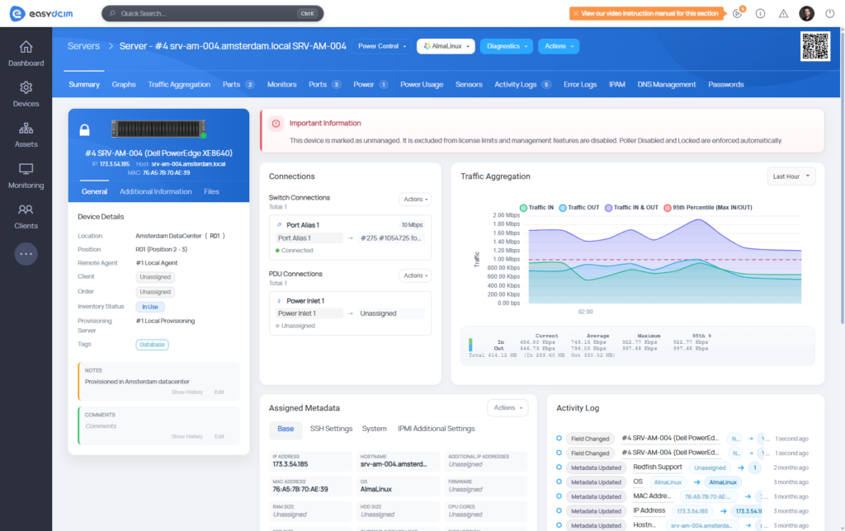Toggle Traffic IN & OUT legend series

[x=631, y=207]
